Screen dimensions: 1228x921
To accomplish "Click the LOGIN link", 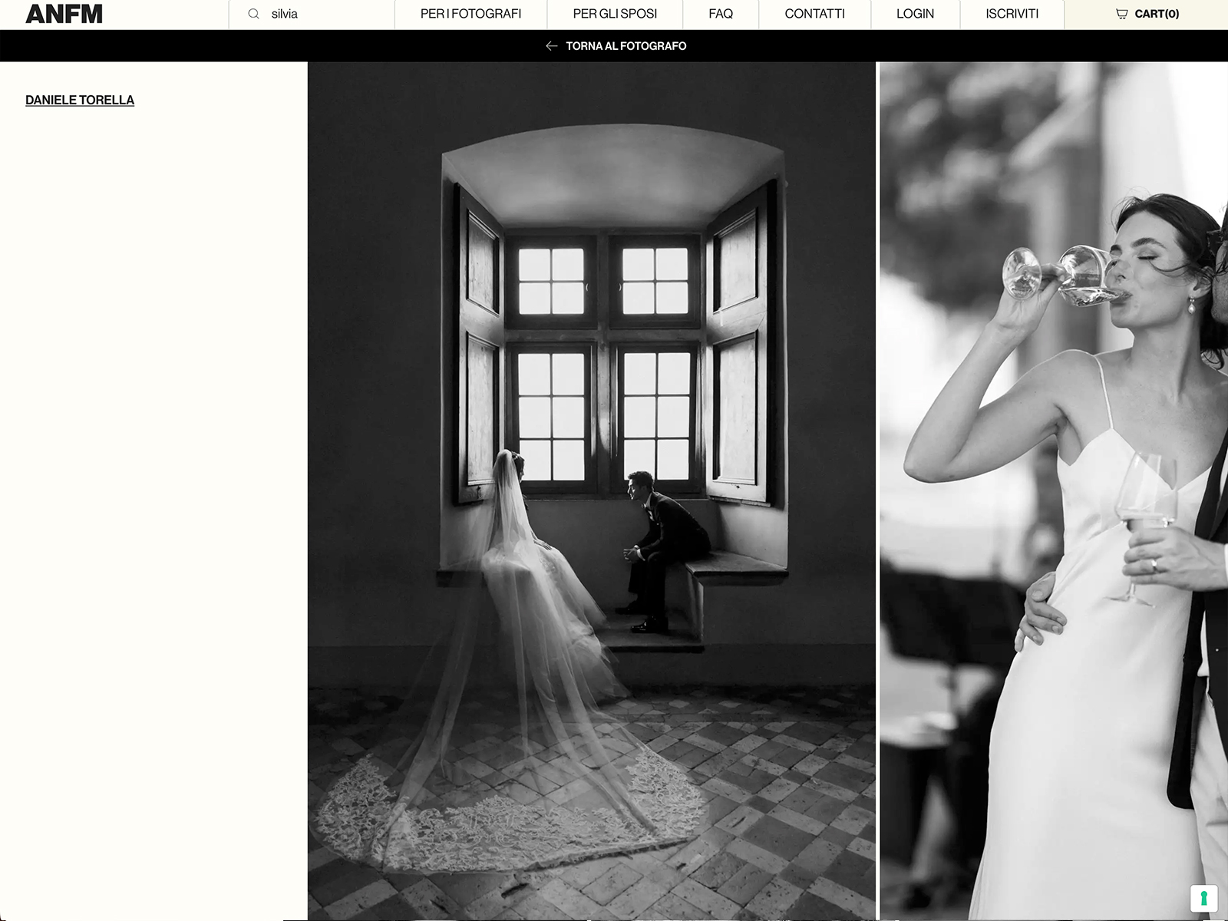I will point(915,14).
